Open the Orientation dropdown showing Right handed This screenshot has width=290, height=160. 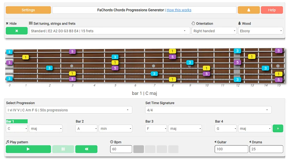[x=214, y=31]
